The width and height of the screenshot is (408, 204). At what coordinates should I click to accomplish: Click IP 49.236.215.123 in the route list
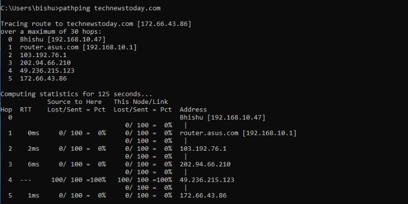pyautogui.click(x=47, y=71)
